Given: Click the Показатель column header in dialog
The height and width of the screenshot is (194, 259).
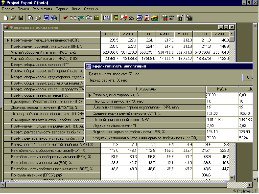Looking at the screenshot, I should point(146,89).
